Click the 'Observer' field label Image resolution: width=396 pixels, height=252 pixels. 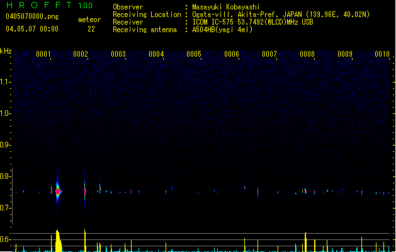pos(128,7)
